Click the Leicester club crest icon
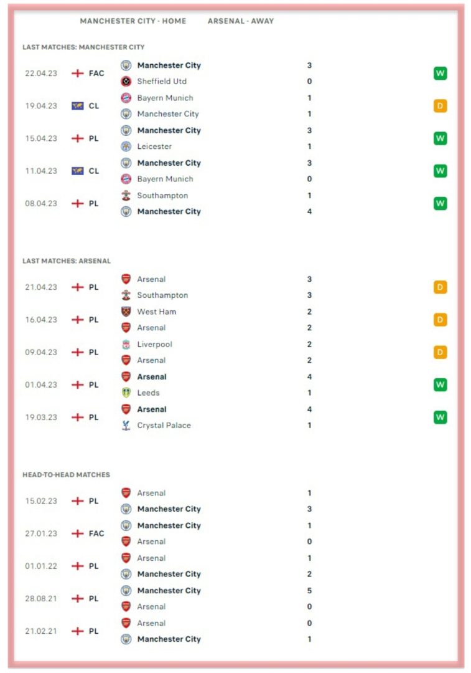The image size is (471, 673). (126, 146)
